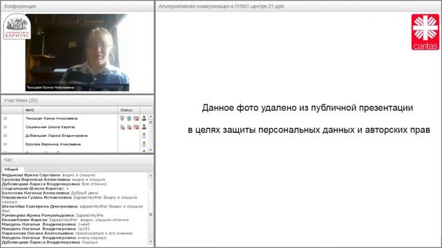Image resolution: width=442 pixels, height=248 pixels.
Task: Tick the checkbox beside Ерохова Вероника Алексеевна
Action: coord(5,144)
